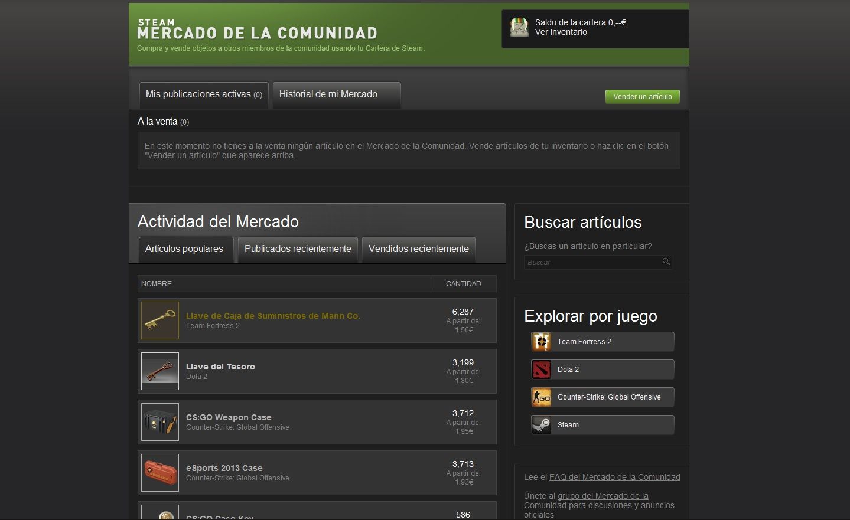This screenshot has width=850, height=520.
Task: Open the golden Mann Co. key thumbnail
Action: click(x=160, y=320)
